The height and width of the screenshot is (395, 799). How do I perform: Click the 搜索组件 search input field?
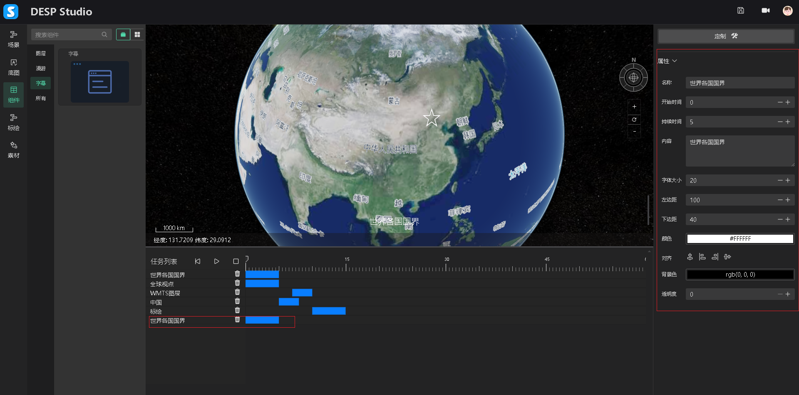pos(67,35)
